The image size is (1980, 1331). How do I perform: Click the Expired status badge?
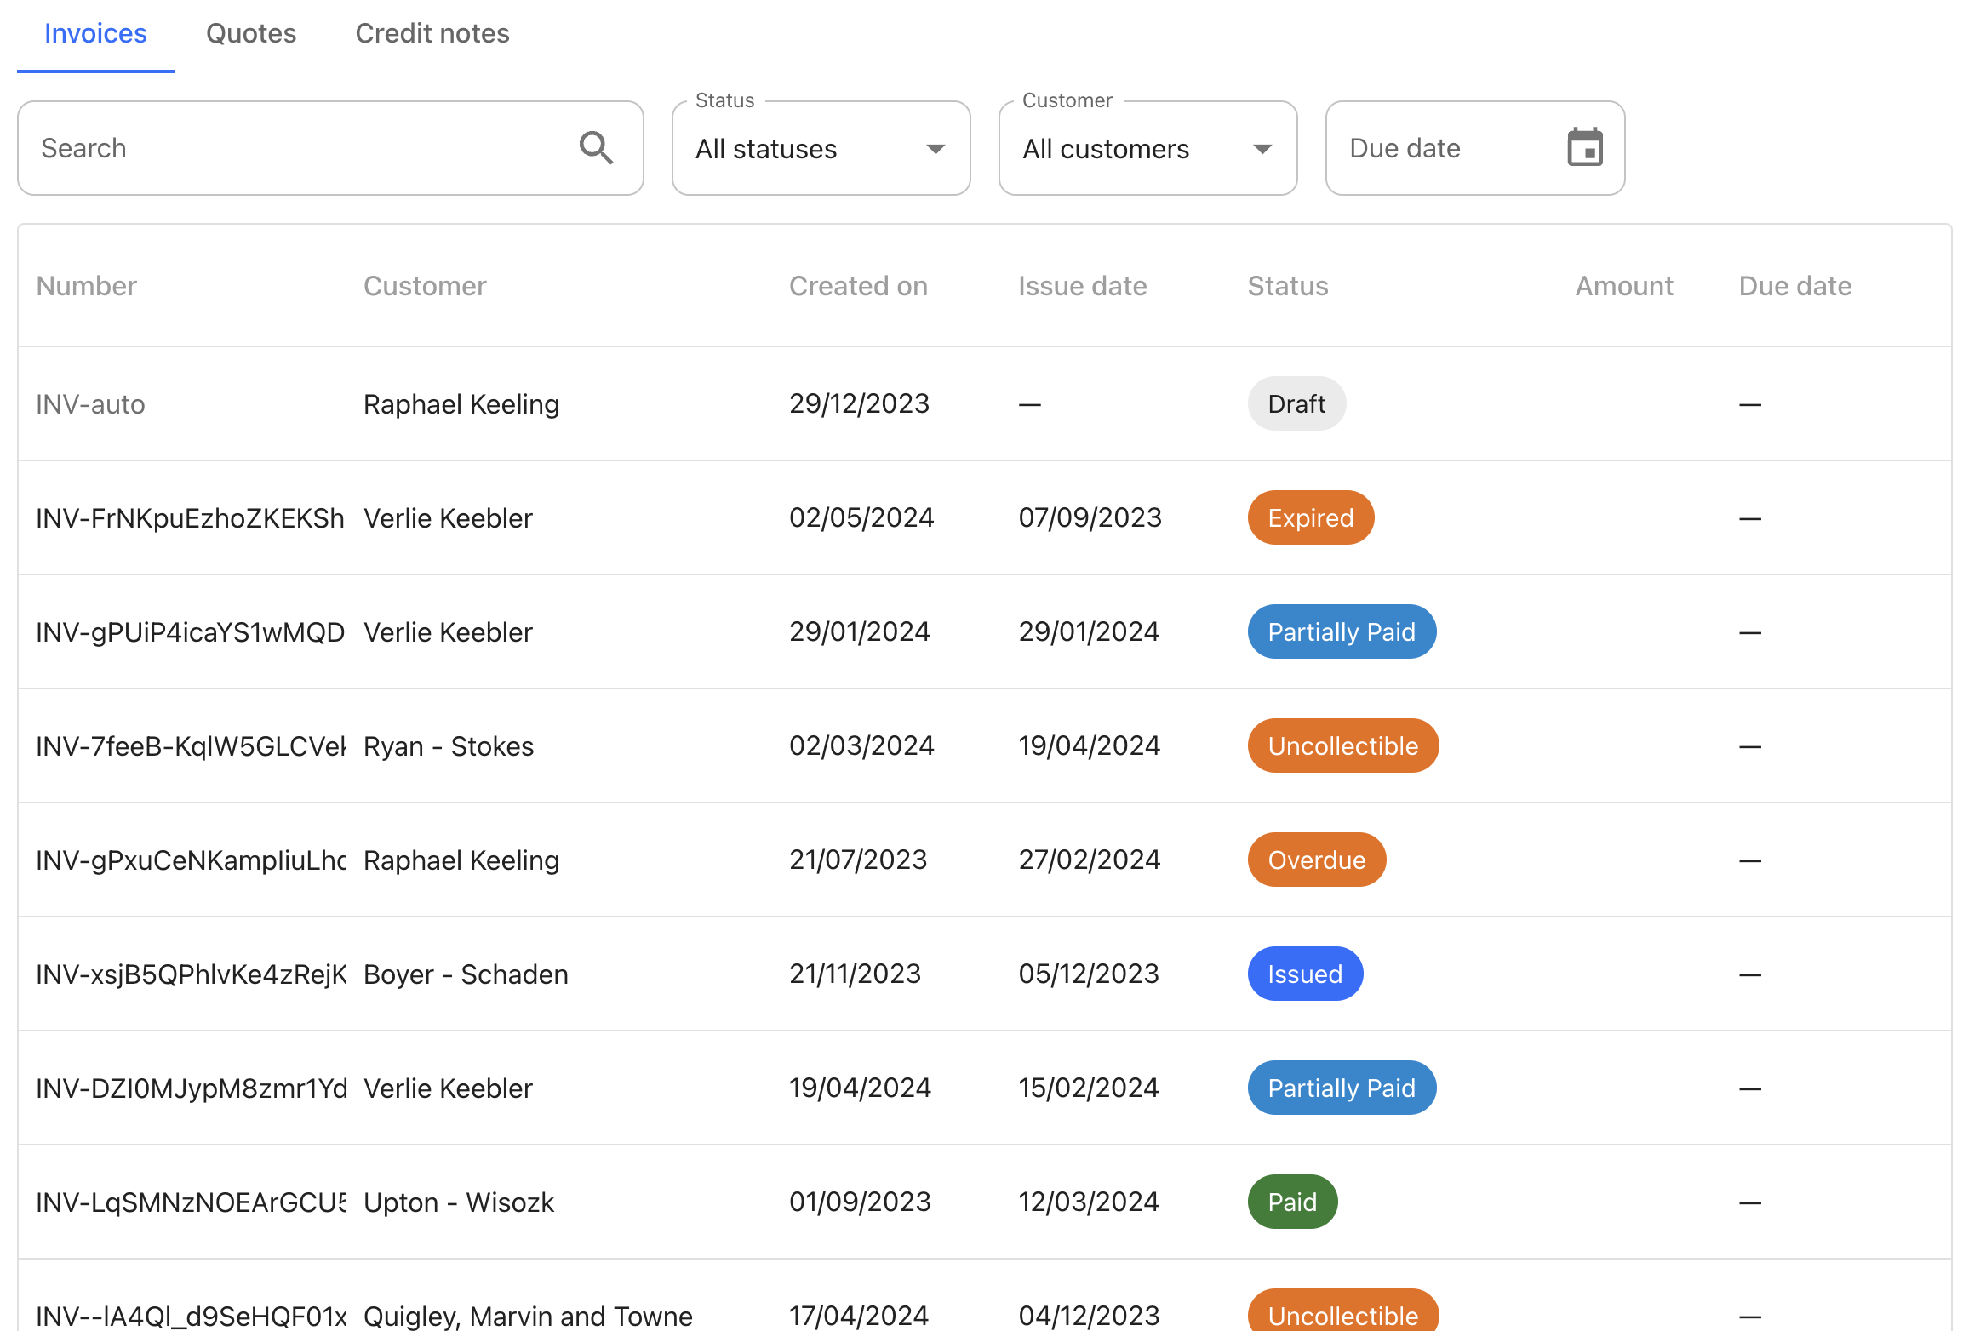coord(1311,517)
